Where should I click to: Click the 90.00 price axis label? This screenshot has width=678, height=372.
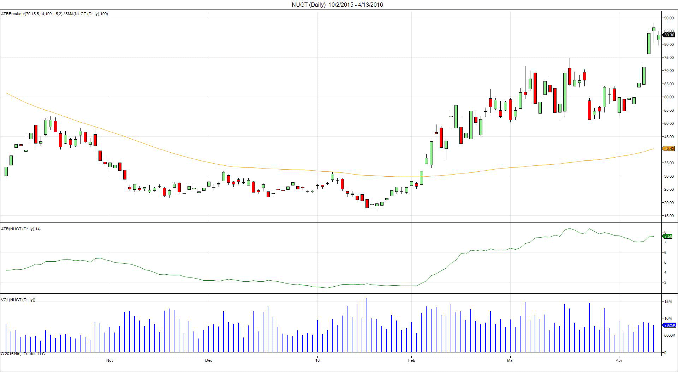coord(669,18)
